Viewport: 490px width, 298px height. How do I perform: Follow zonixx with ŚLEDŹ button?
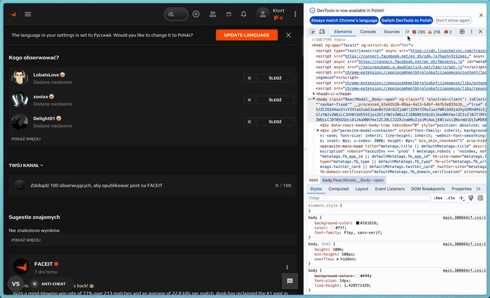tap(275, 100)
